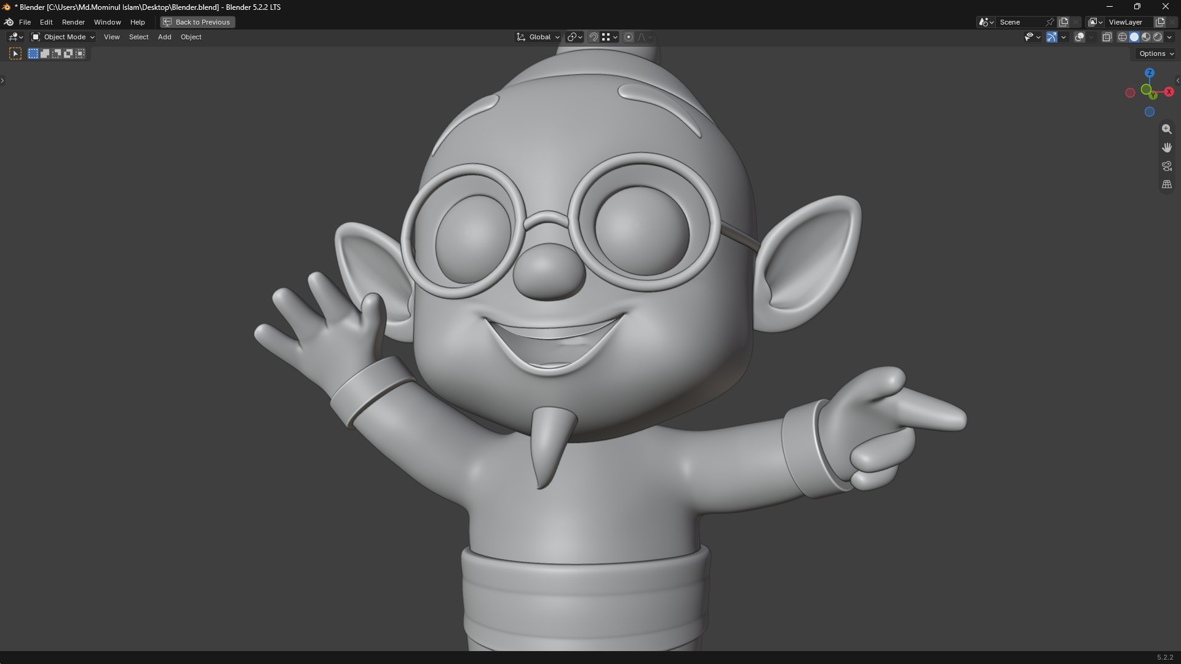Set selection mode to Subtract icon

point(57,54)
